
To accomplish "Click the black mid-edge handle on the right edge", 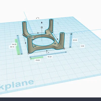I will [58, 39].
